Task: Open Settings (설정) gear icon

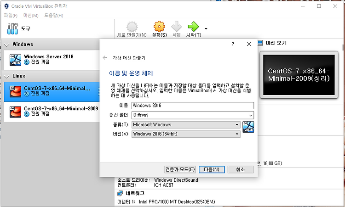Action: tap(159, 27)
